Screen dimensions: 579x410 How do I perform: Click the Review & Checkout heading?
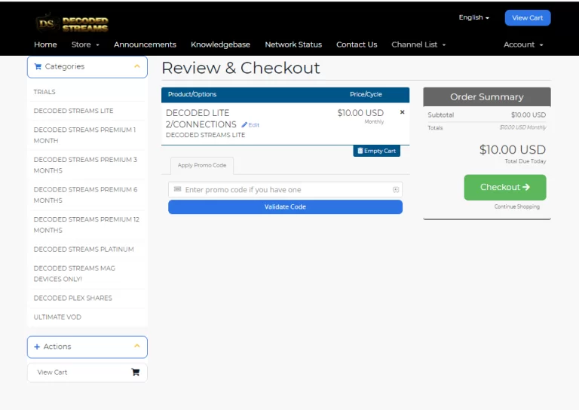point(240,68)
